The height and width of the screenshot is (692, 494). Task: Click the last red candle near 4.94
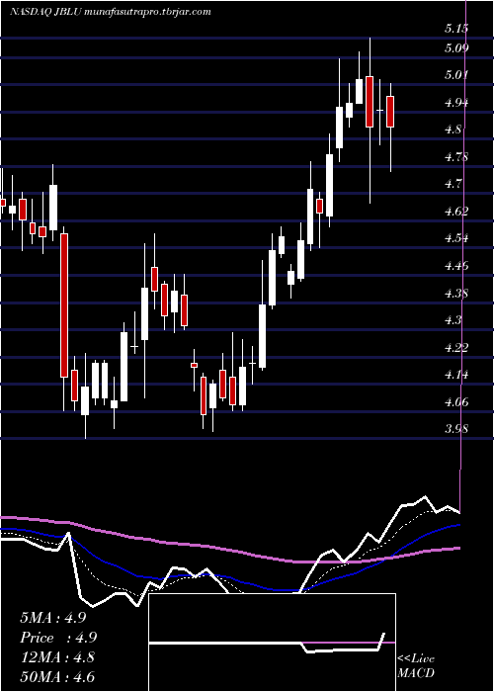(390, 111)
